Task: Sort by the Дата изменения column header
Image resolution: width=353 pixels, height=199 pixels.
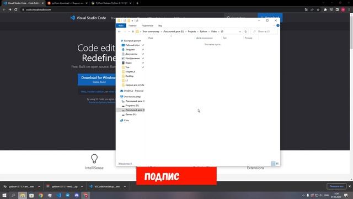Action: click(204, 38)
